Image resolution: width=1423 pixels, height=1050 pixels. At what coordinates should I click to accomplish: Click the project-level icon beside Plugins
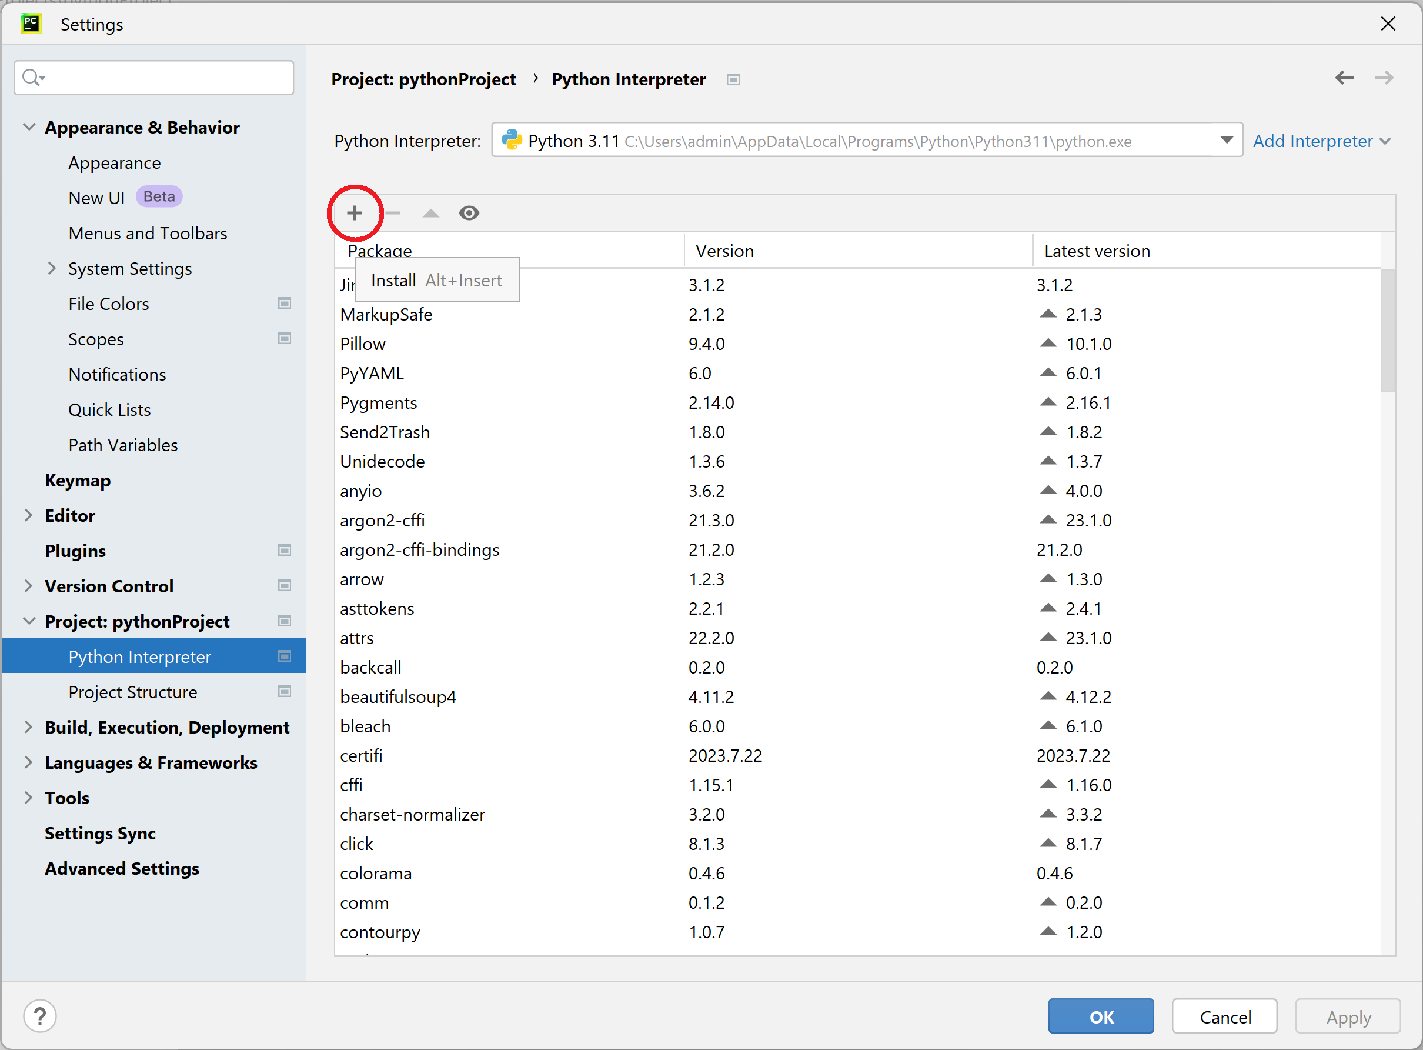click(284, 551)
